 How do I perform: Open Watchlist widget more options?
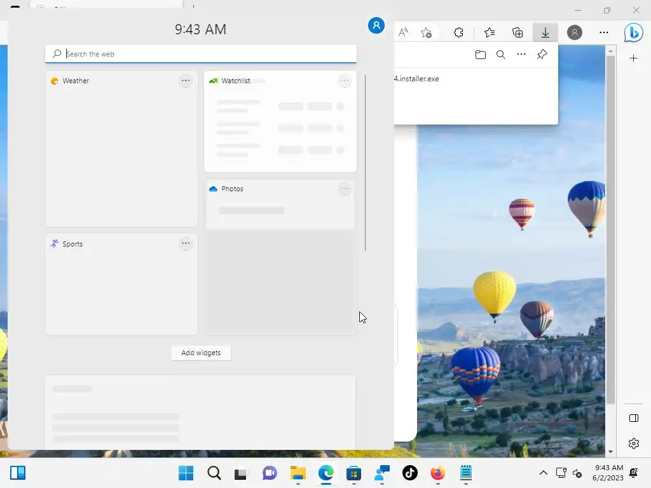coord(344,81)
